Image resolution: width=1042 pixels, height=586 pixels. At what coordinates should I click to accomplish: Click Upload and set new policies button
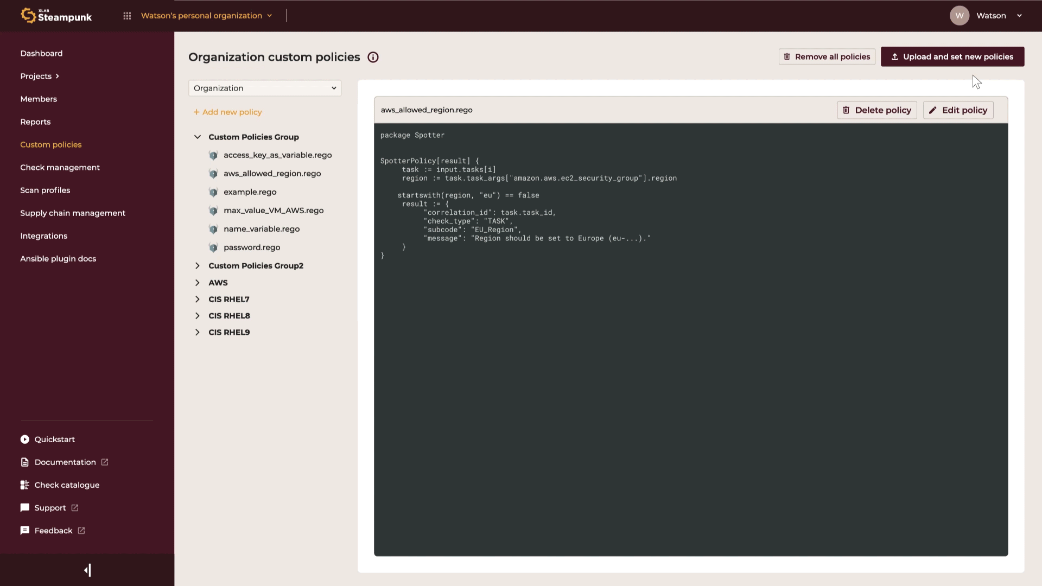[952, 57]
